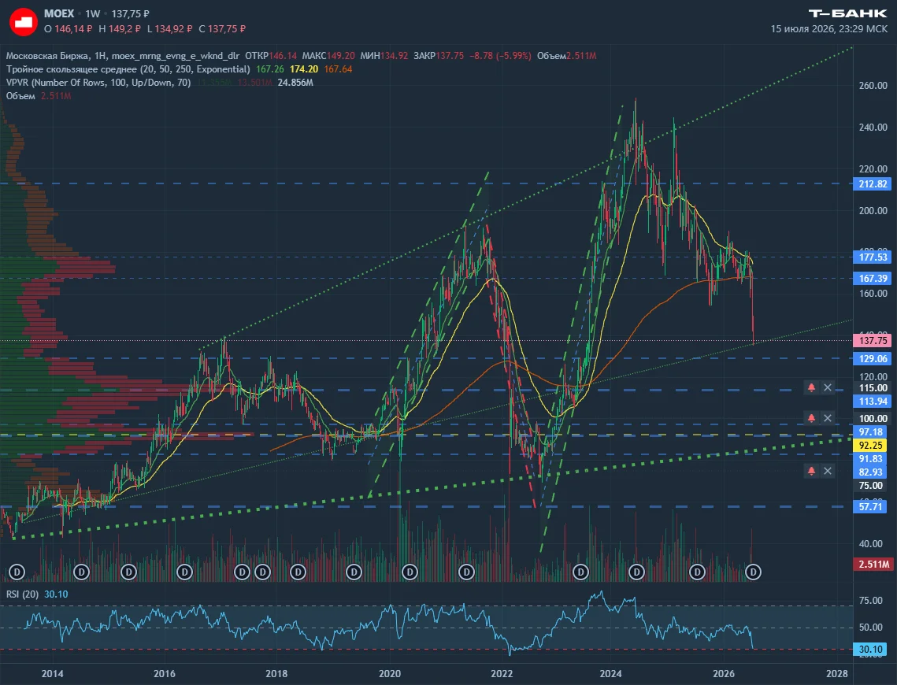Viewport: 897px width, 685px height.
Task: Open the rightmost D dividend marker
Action: coord(754,571)
